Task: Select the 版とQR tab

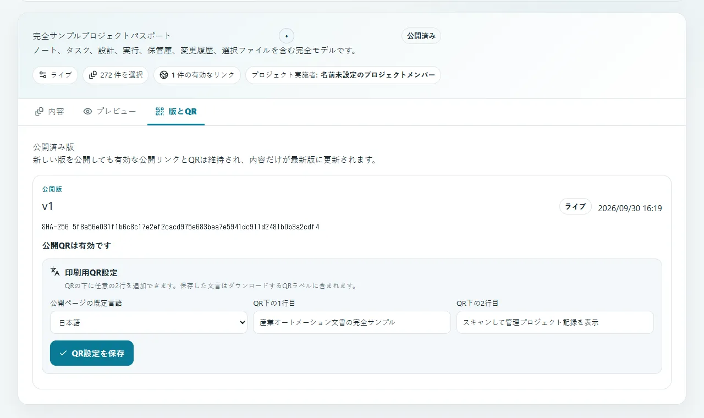Action: 176,112
